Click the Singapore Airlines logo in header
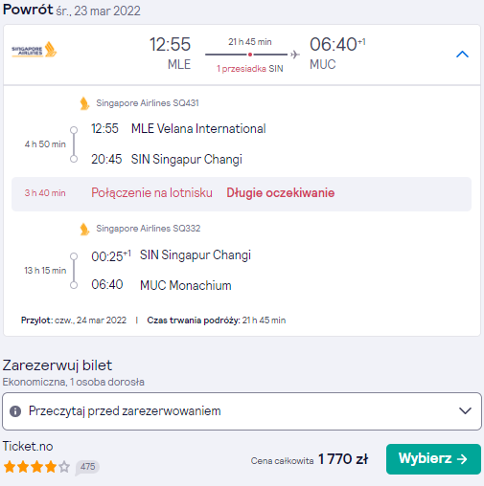Screen dimensions: 484x486 tap(35, 50)
